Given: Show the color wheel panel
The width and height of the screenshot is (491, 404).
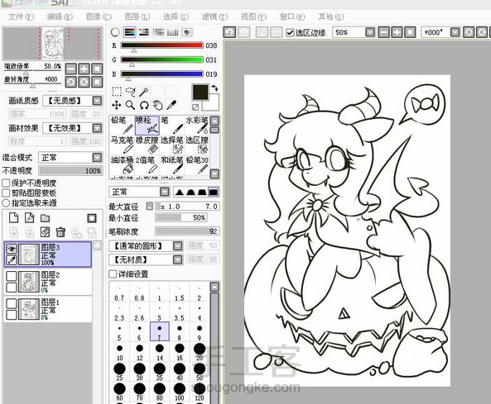Looking at the screenshot, I should pyautogui.click(x=115, y=32).
